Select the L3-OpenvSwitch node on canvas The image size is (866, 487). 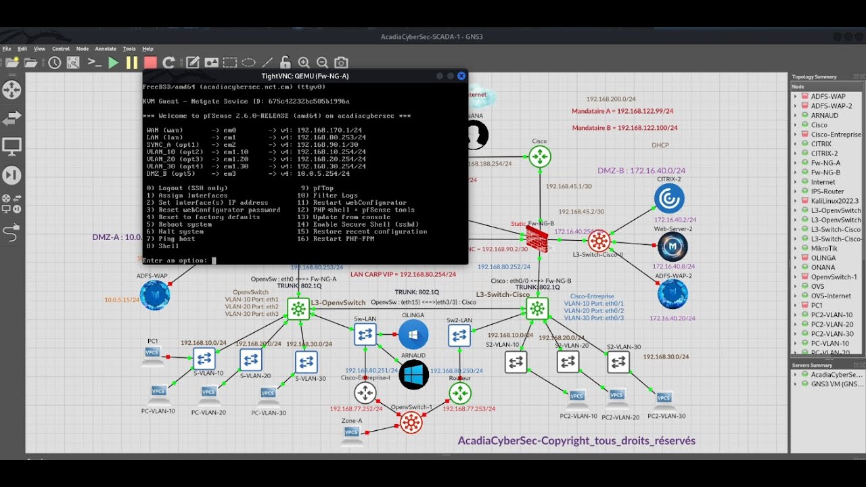click(x=298, y=309)
